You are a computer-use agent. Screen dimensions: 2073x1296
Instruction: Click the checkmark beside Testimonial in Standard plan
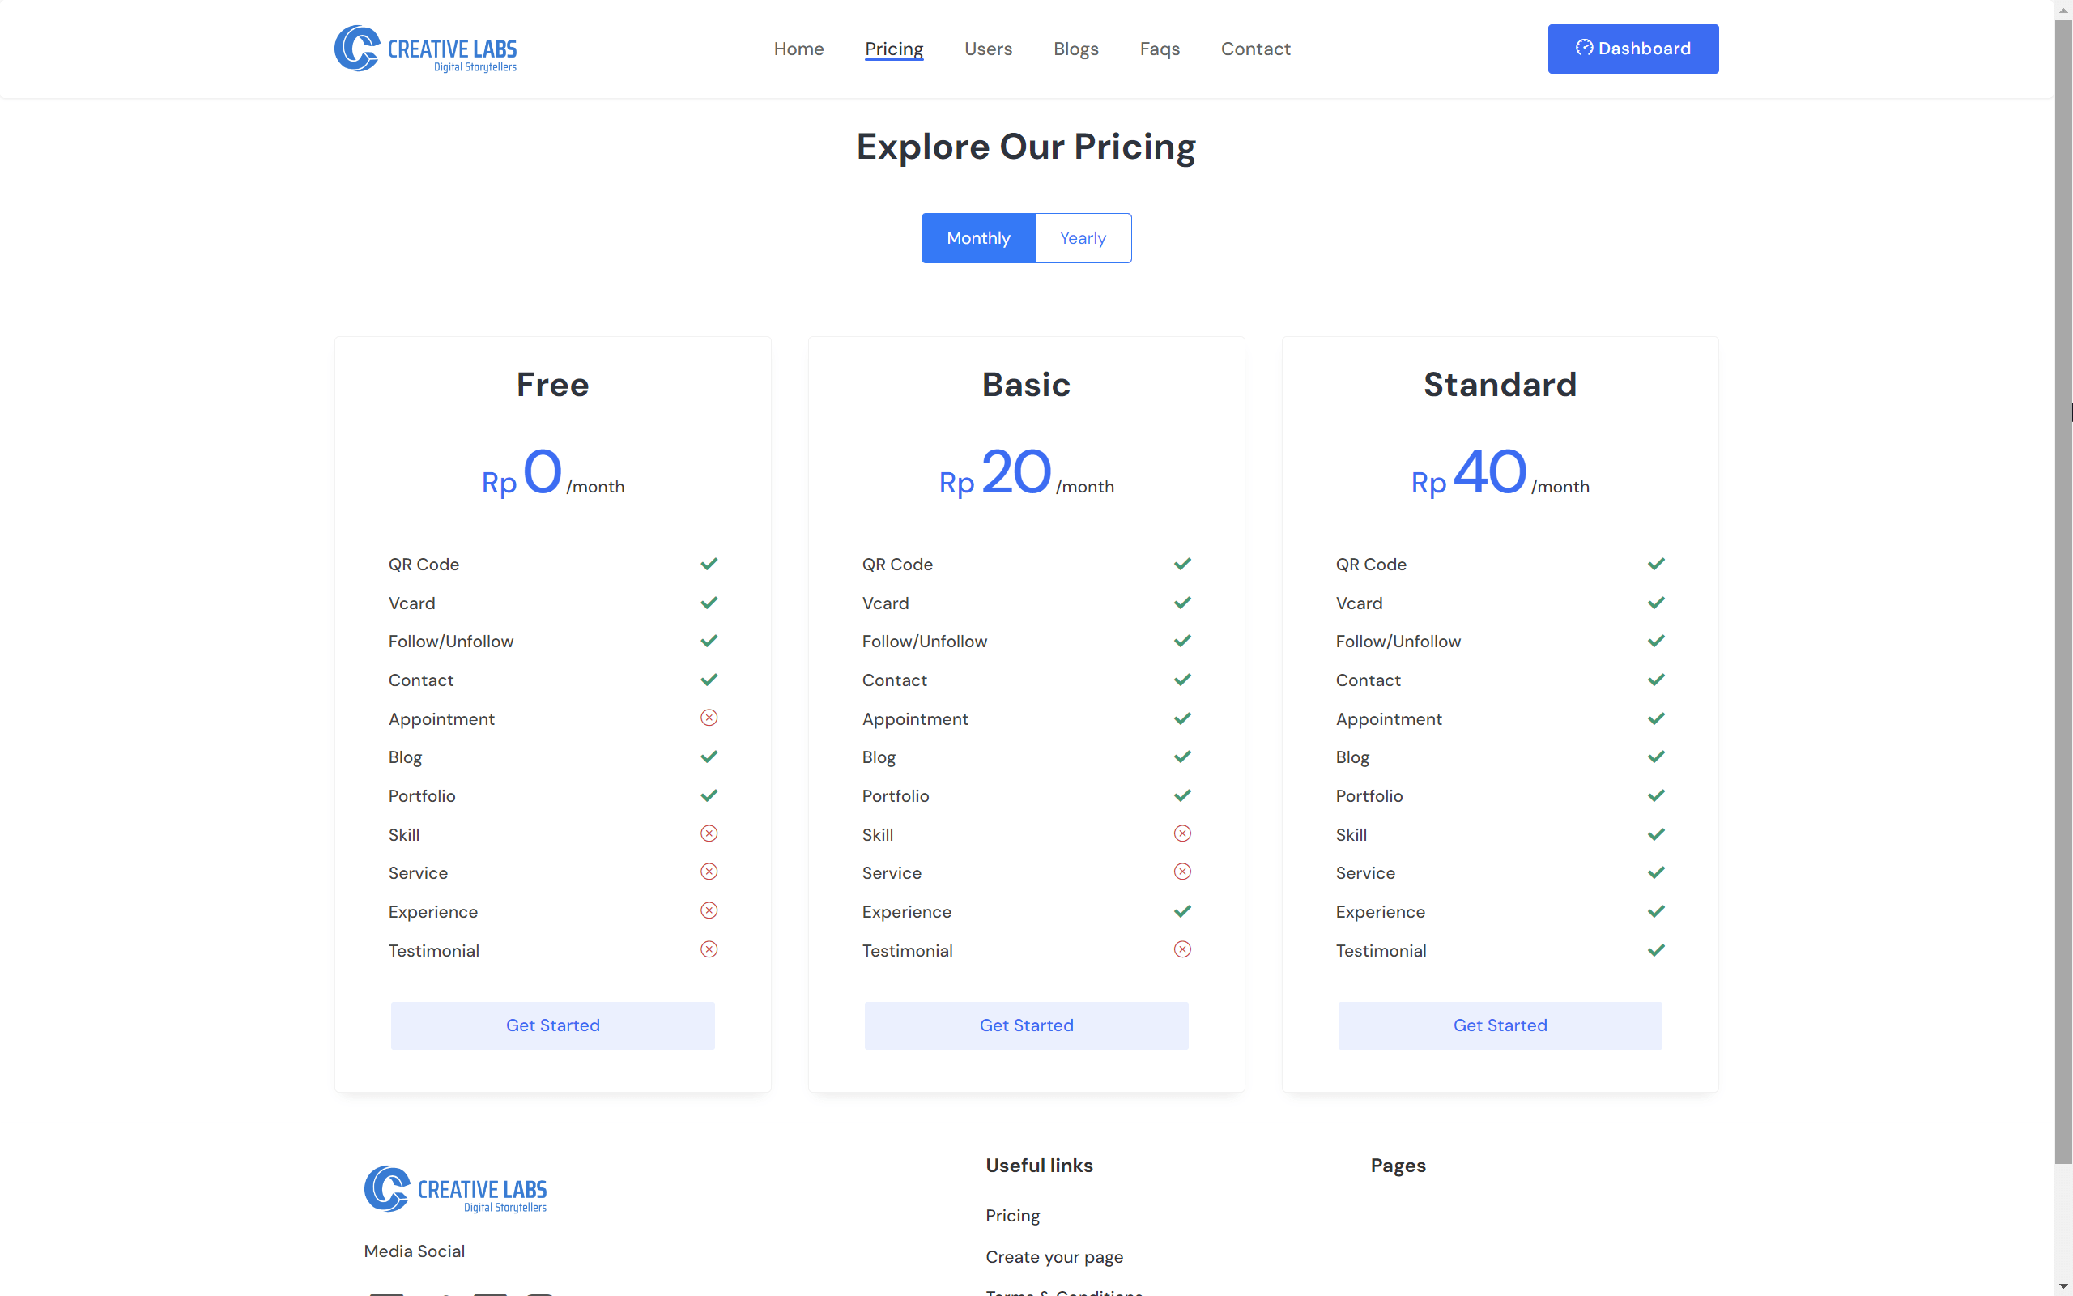point(1656,949)
